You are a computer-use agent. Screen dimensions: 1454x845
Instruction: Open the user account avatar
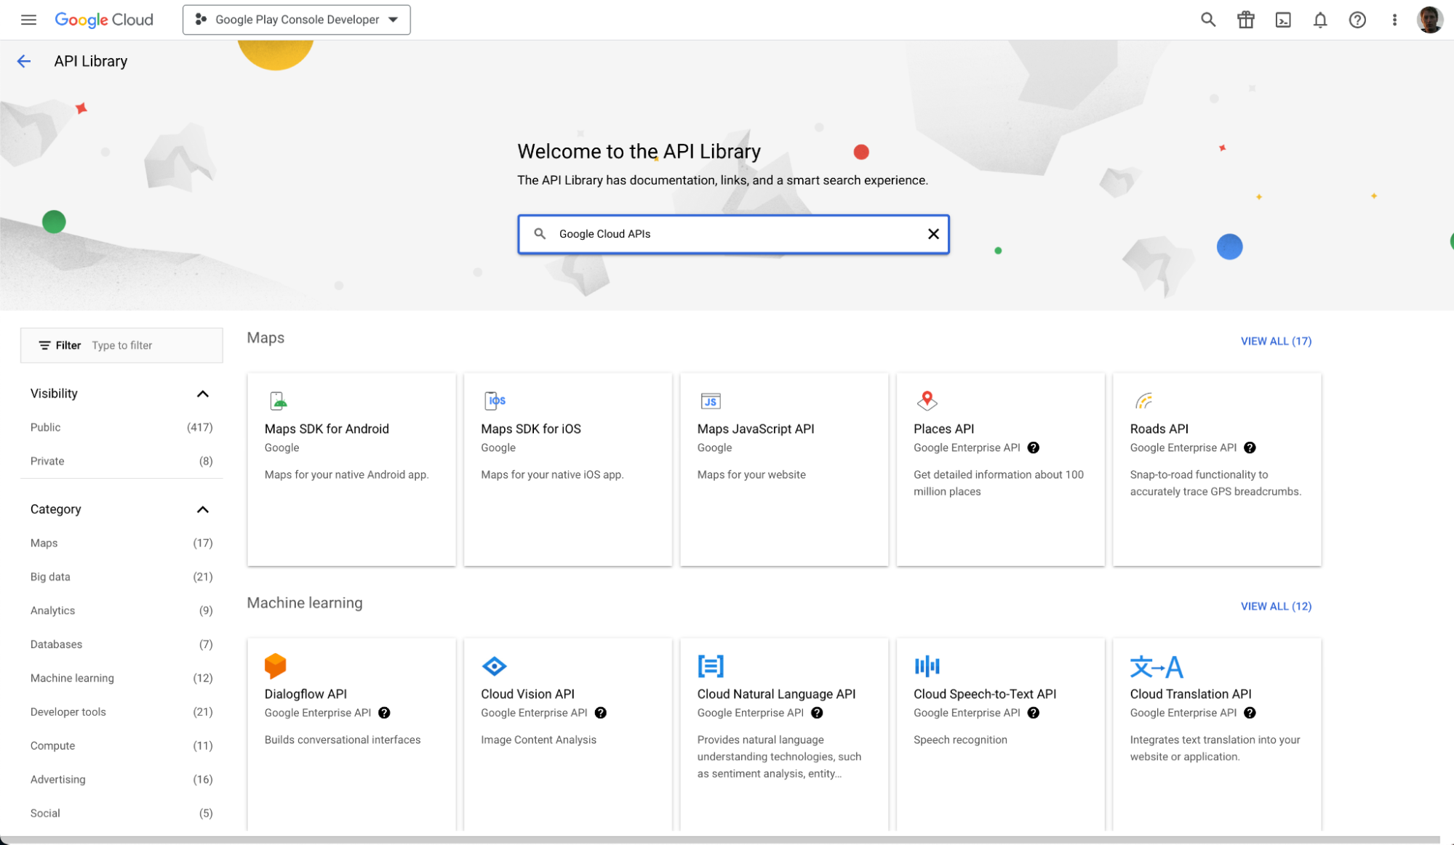pos(1430,20)
